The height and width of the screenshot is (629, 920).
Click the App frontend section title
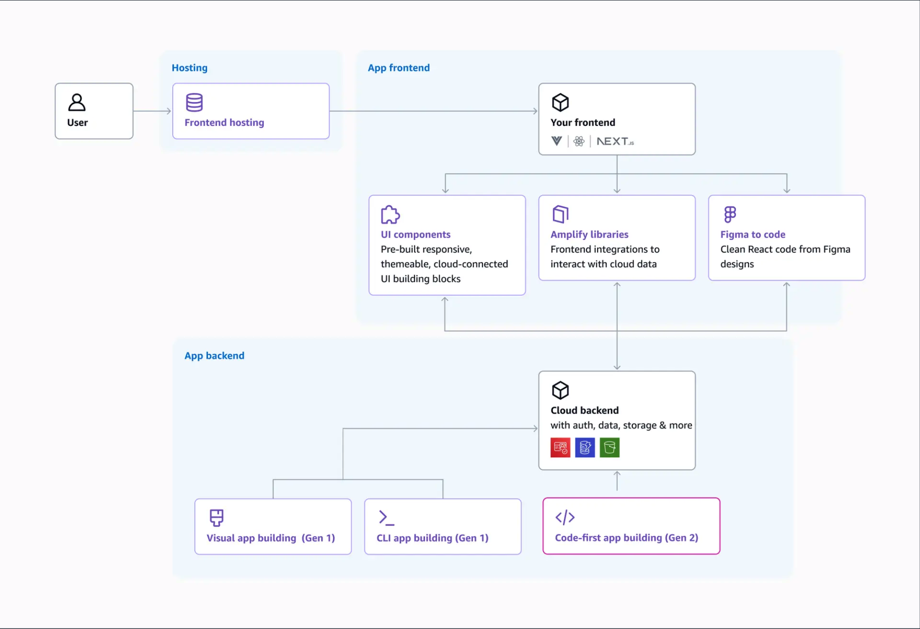(x=398, y=68)
